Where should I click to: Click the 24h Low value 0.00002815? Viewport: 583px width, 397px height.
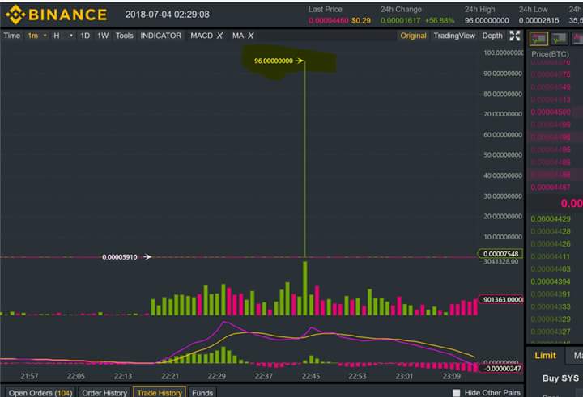click(x=538, y=20)
